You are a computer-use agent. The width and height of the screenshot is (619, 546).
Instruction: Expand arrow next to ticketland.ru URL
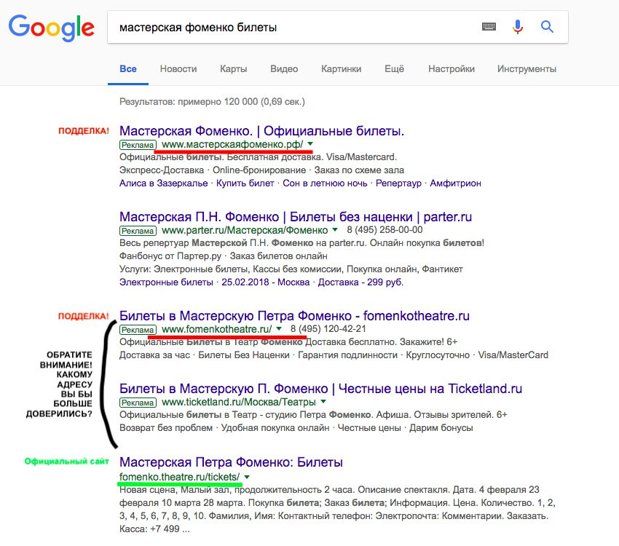point(323,402)
